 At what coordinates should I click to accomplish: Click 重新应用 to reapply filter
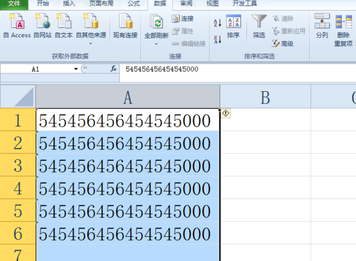point(288,31)
